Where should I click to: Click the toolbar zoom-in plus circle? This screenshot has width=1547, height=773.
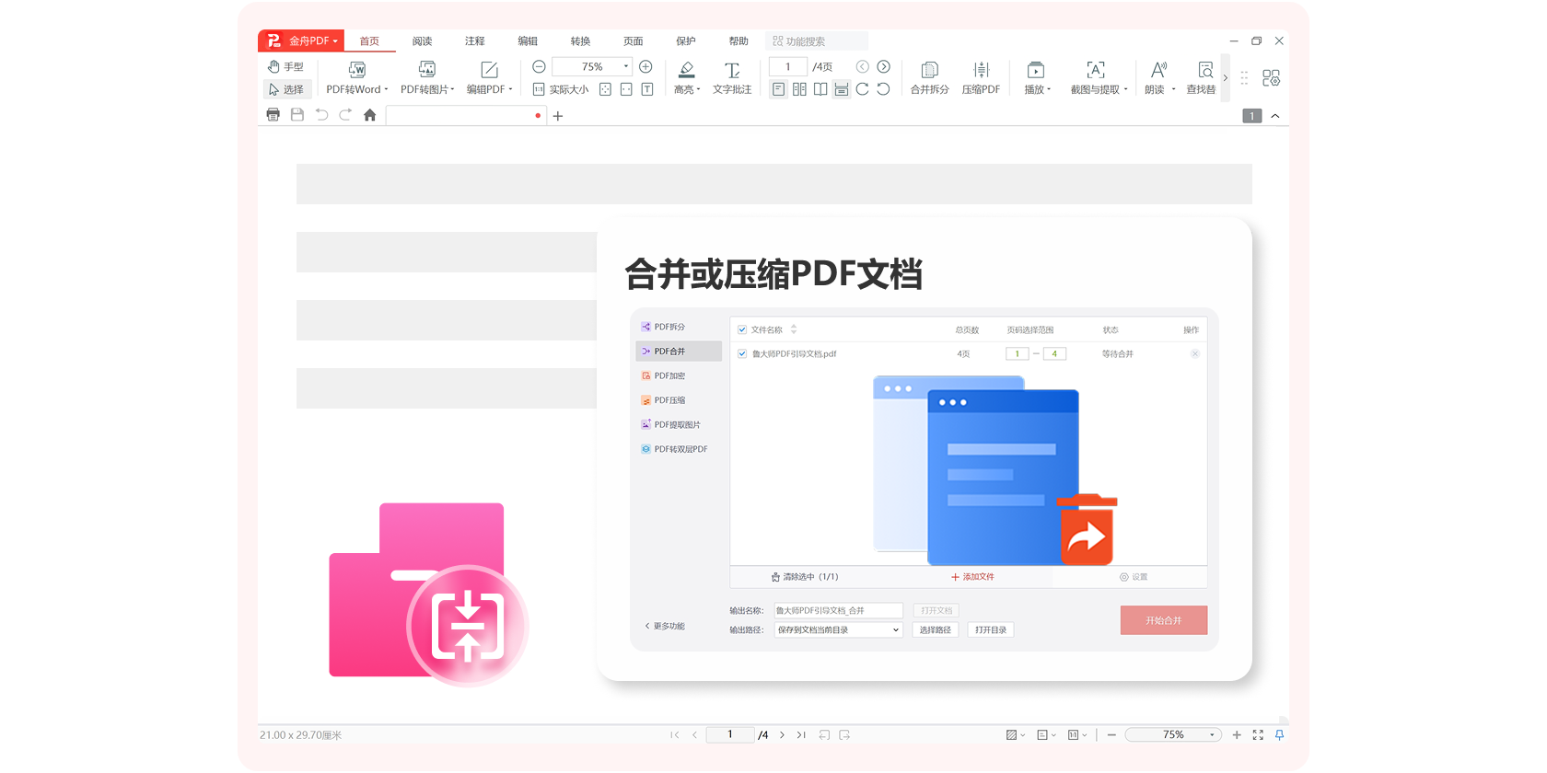[x=646, y=66]
